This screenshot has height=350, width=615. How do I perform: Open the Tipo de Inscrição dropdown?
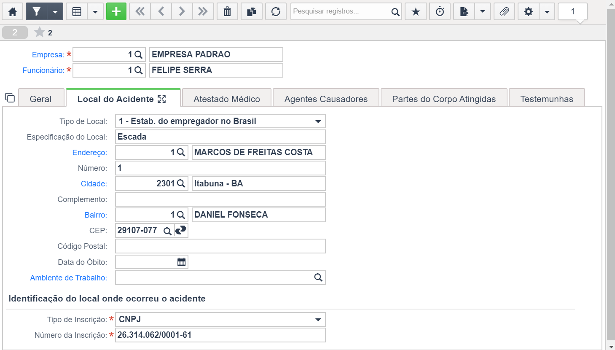coord(220,320)
